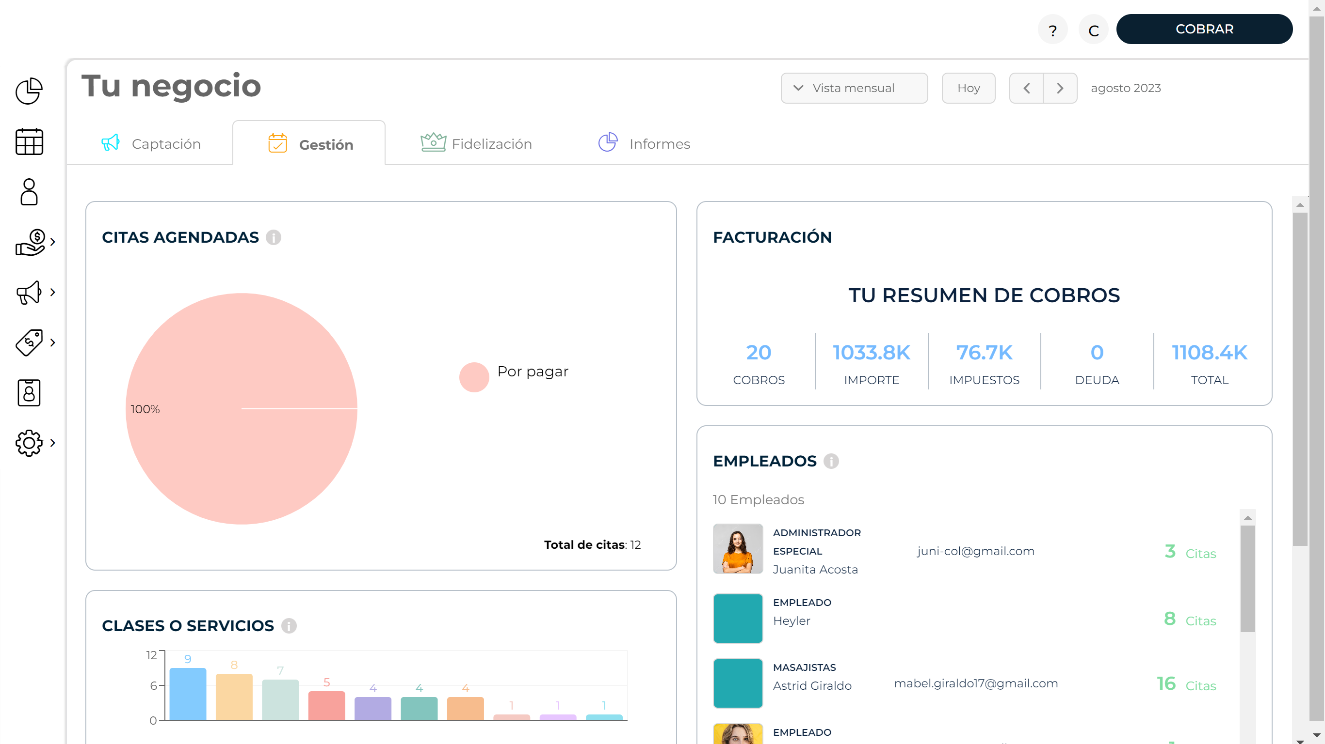Open the dashboard pie chart sidebar icon
Viewport: 1325px width, 744px height.
[29, 91]
